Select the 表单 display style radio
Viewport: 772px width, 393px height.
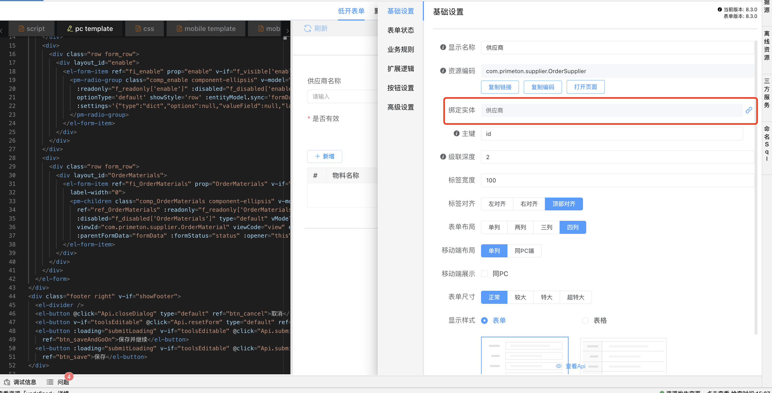[484, 320]
